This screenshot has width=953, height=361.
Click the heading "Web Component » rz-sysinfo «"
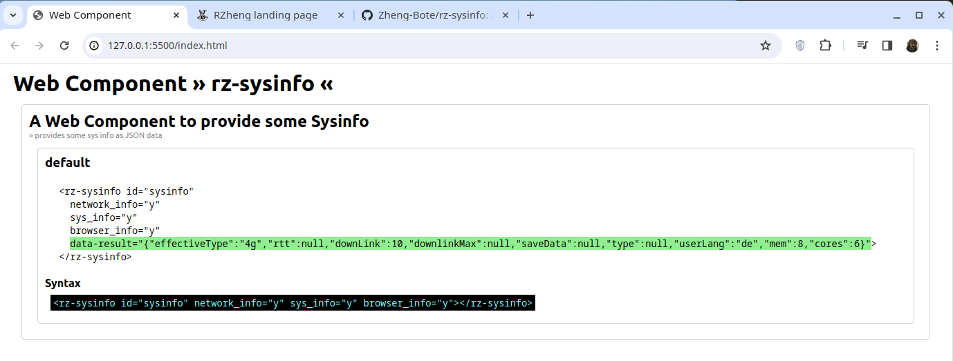pos(174,84)
